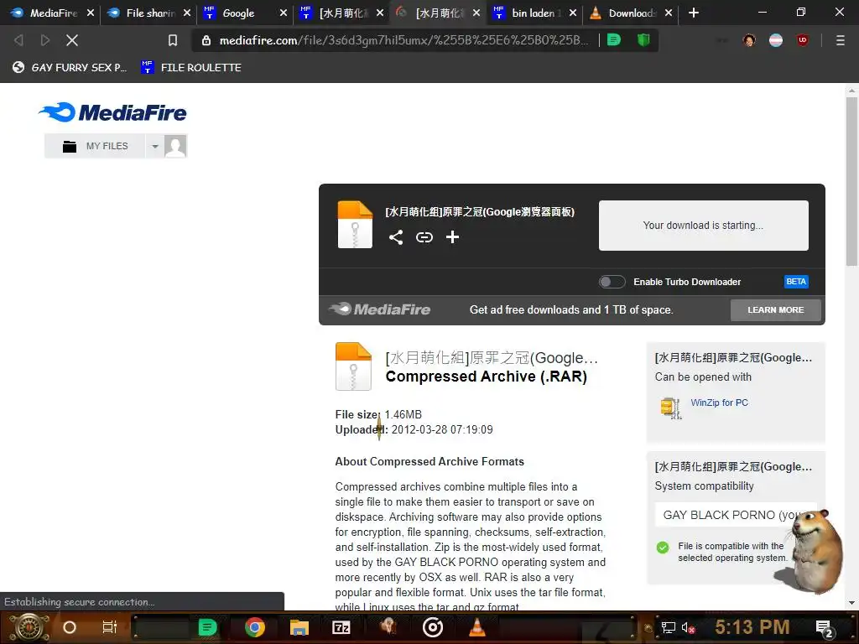Click the BETA badge
Viewport: 859px width, 644px height.
(x=796, y=282)
